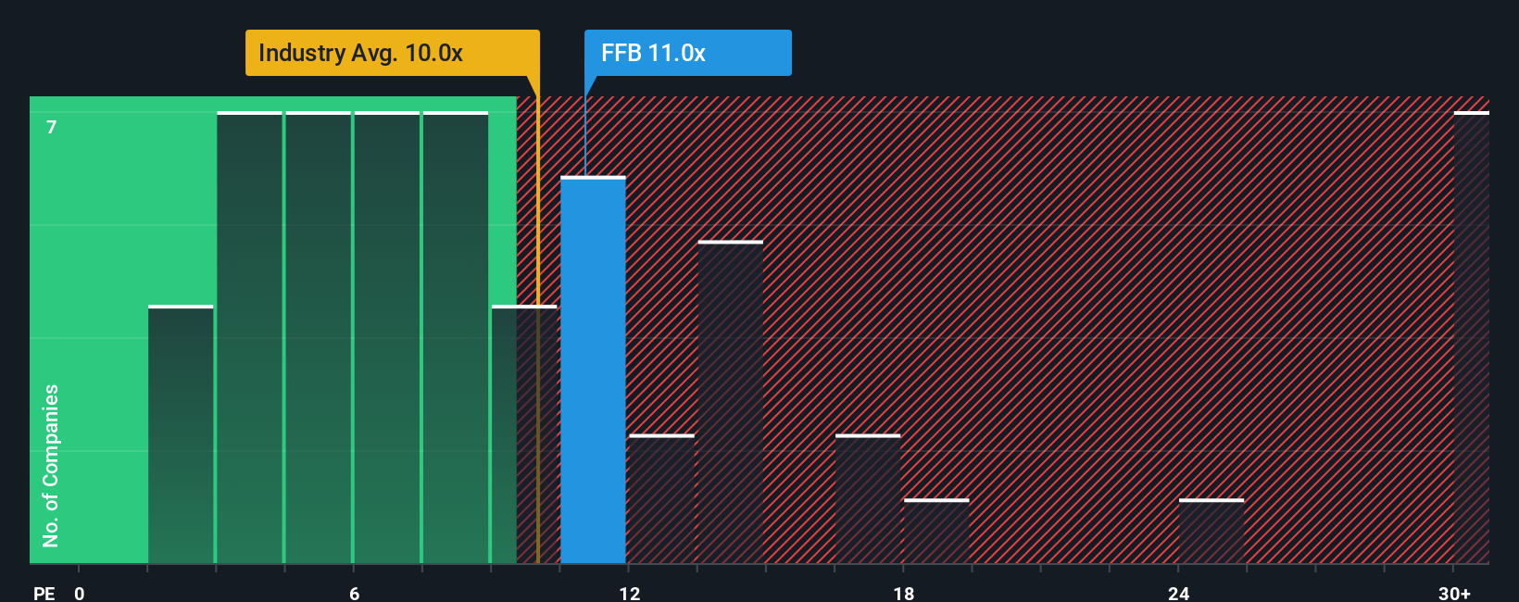This screenshot has width=1519, height=602.
Task: Select the tall dark bar near PE 14
Action: click(731, 402)
